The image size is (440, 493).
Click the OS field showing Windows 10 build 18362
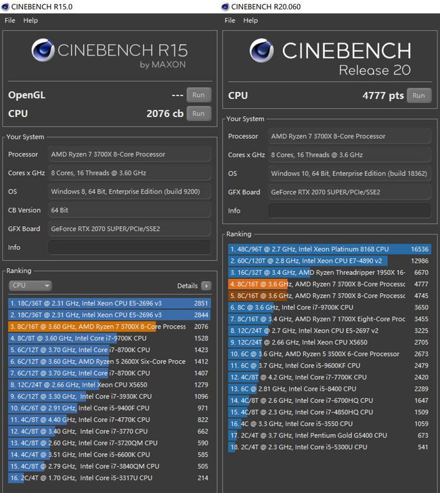coord(349,173)
